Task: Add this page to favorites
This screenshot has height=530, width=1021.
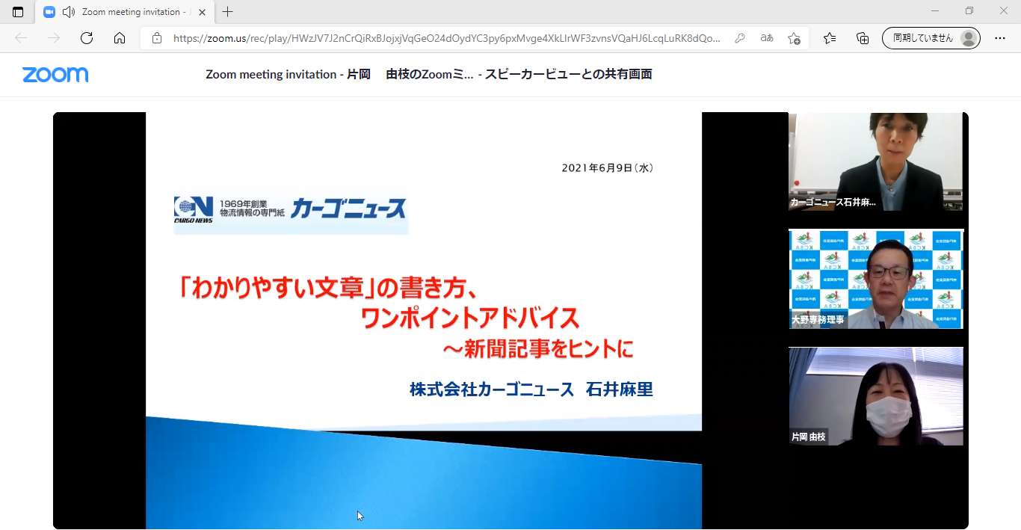Action: coord(794,38)
